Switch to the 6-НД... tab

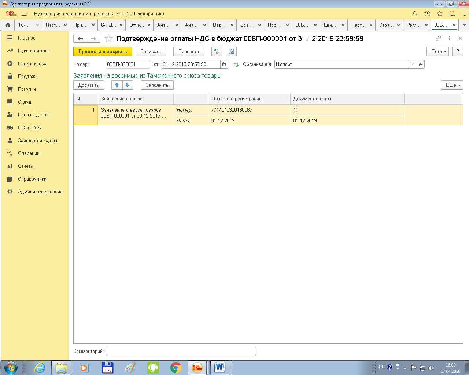pos(108,25)
